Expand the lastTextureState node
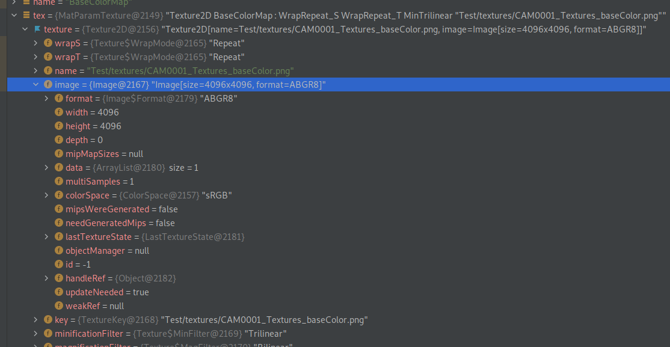The image size is (670, 347). point(46,237)
